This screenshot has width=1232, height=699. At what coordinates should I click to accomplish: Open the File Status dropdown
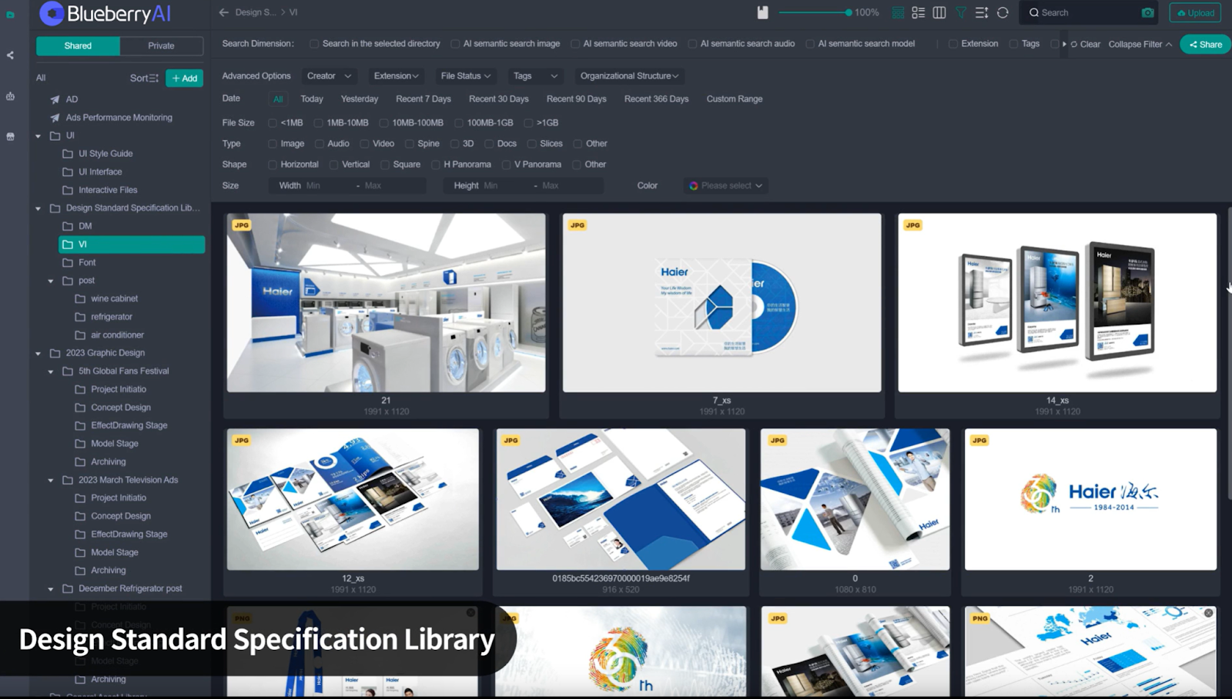(465, 76)
